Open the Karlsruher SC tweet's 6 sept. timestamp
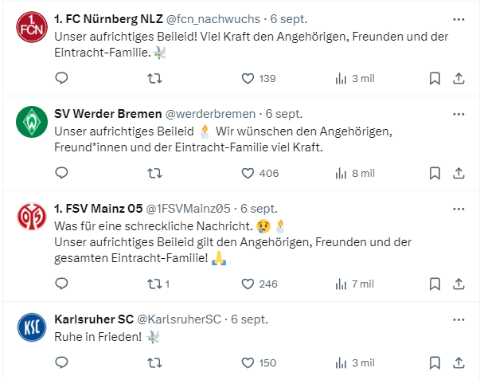This screenshot has height=380, width=480. 249,319
